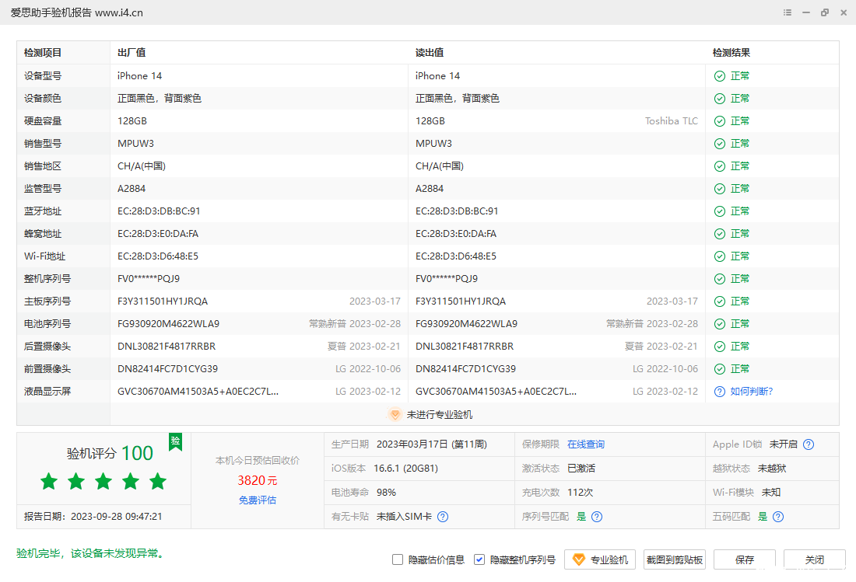
Task: Click help icon next to Apple ID锁 未开启
Action: pos(809,444)
